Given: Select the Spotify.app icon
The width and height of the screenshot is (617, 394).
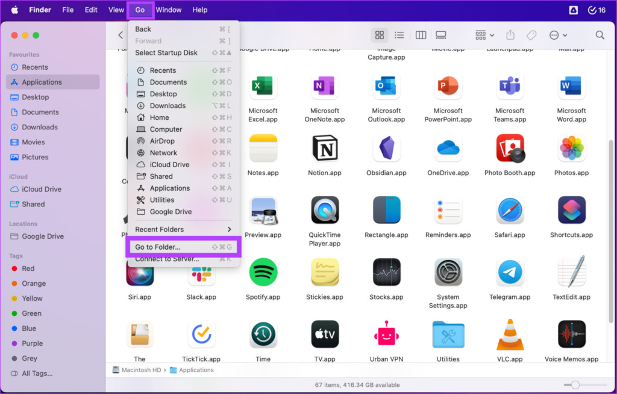Looking at the screenshot, I should (x=263, y=272).
